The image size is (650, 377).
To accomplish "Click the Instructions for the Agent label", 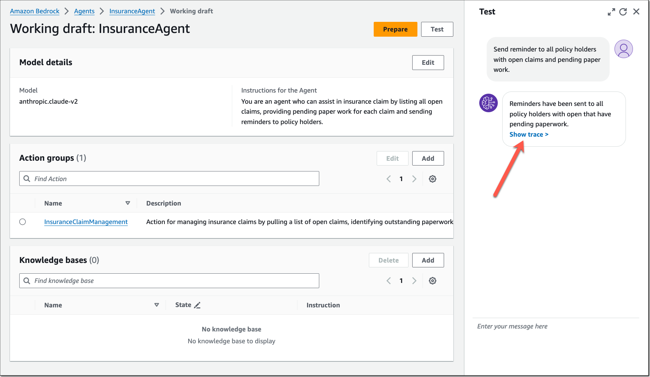I will tap(279, 90).
